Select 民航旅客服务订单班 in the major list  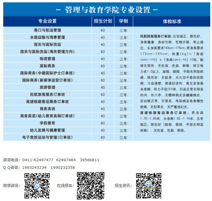point(48,95)
